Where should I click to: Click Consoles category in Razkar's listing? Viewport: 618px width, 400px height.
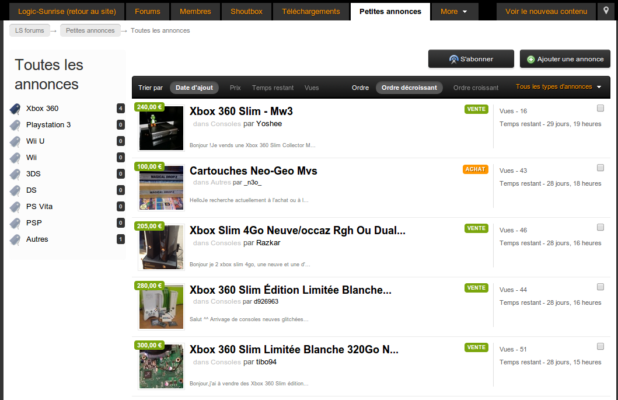click(x=225, y=243)
